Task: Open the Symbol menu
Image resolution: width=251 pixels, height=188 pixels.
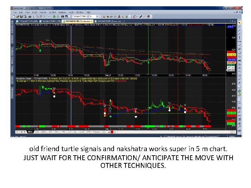Action: pos(52,12)
